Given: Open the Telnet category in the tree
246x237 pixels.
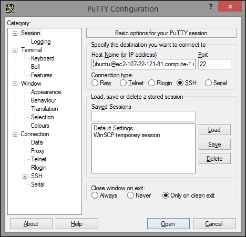Looking at the screenshot, I should click(x=39, y=159).
